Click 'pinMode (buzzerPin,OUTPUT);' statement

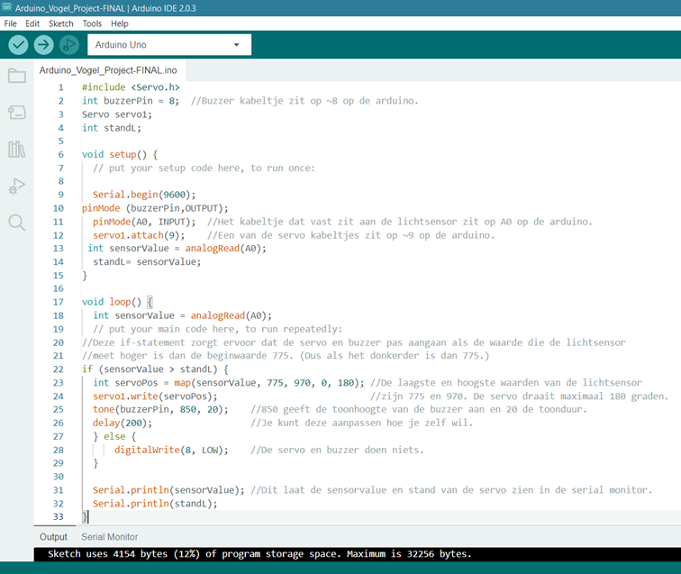point(155,208)
